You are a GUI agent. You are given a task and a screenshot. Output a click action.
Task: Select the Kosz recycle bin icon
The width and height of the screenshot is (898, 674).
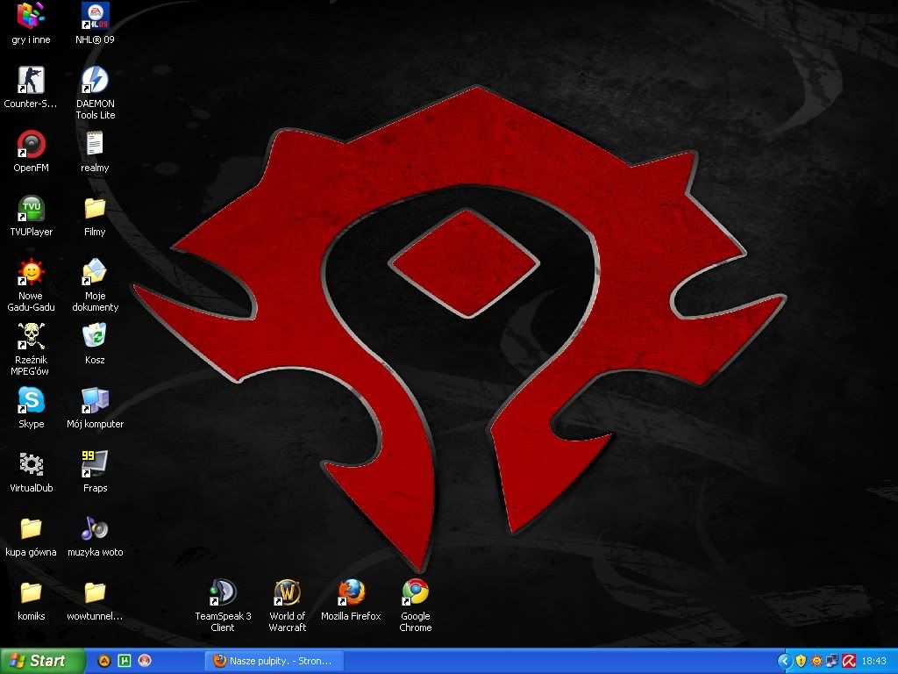click(95, 336)
